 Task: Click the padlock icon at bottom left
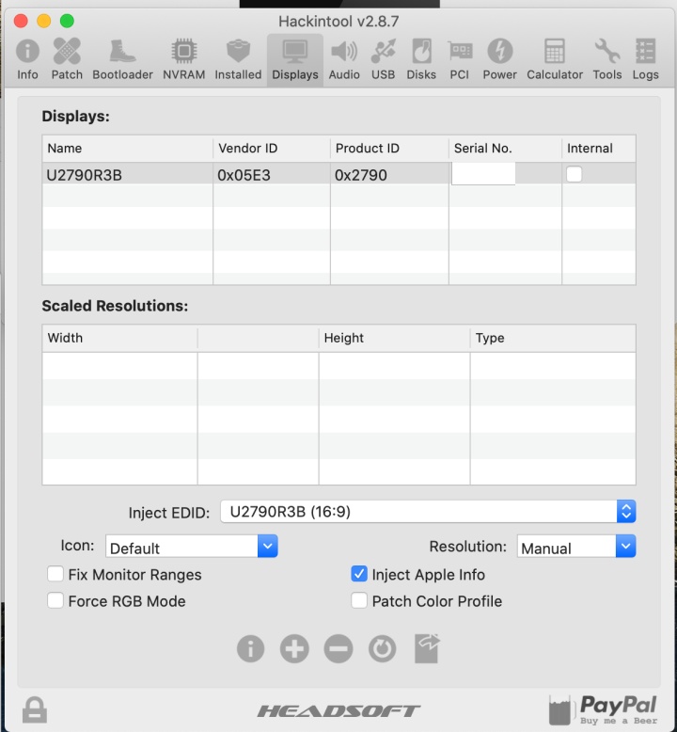[x=35, y=709]
